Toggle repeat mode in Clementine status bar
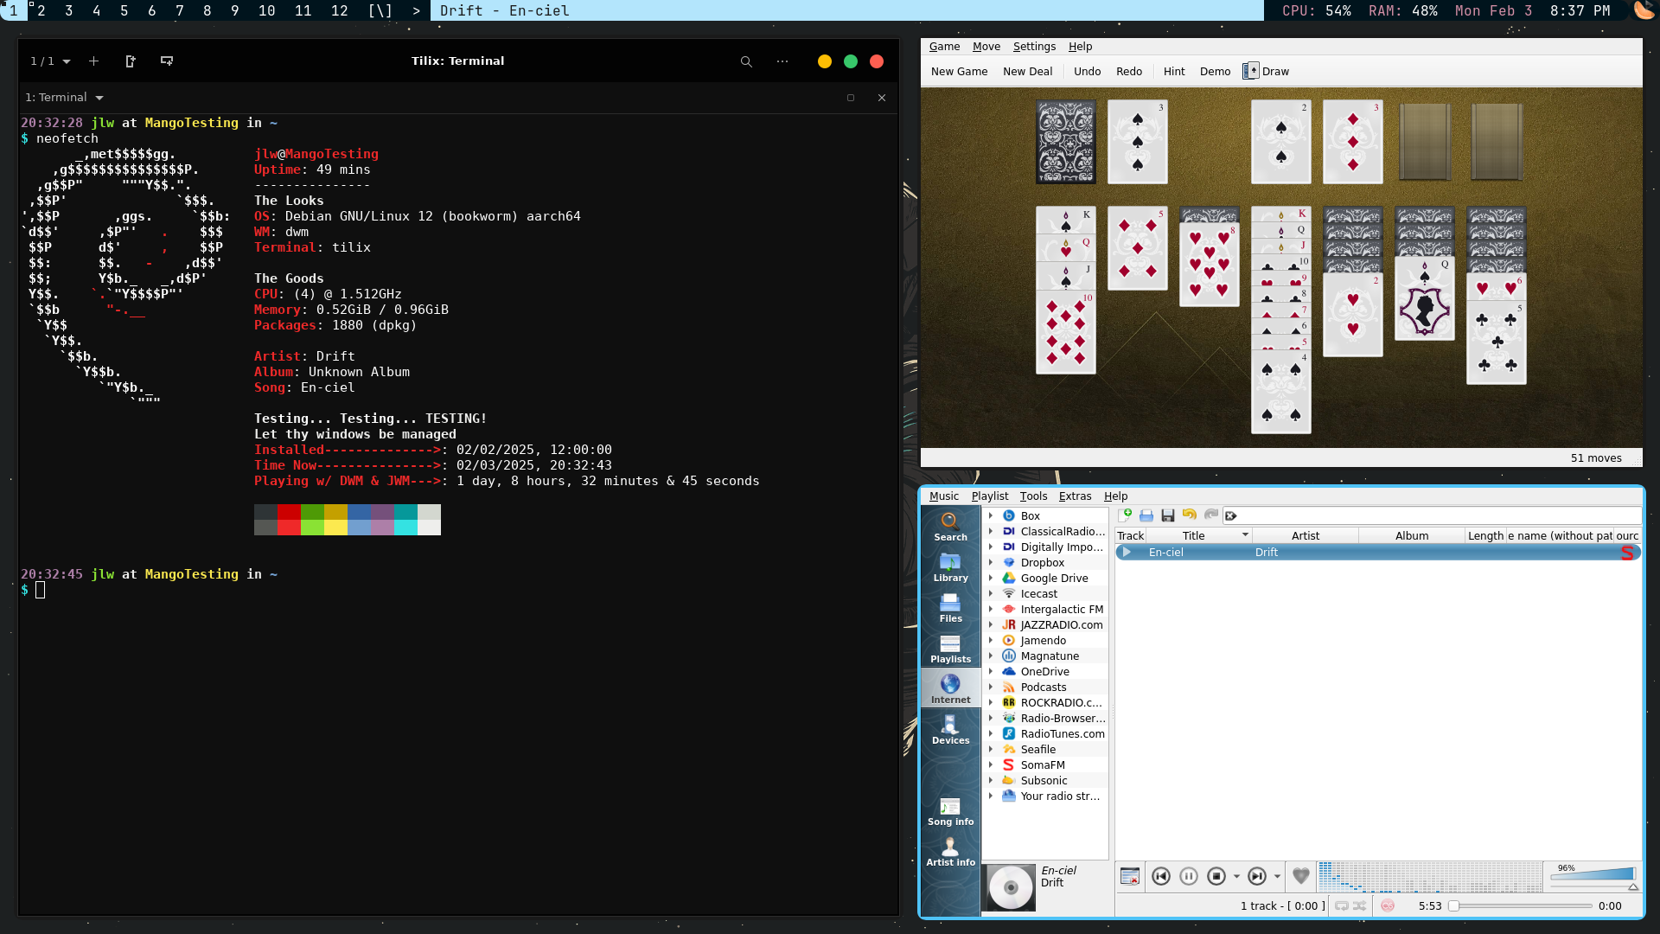The image size is (1660, 934). tap(1341, 905)
